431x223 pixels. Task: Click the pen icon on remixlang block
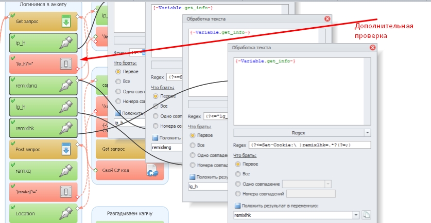point(66,86)
